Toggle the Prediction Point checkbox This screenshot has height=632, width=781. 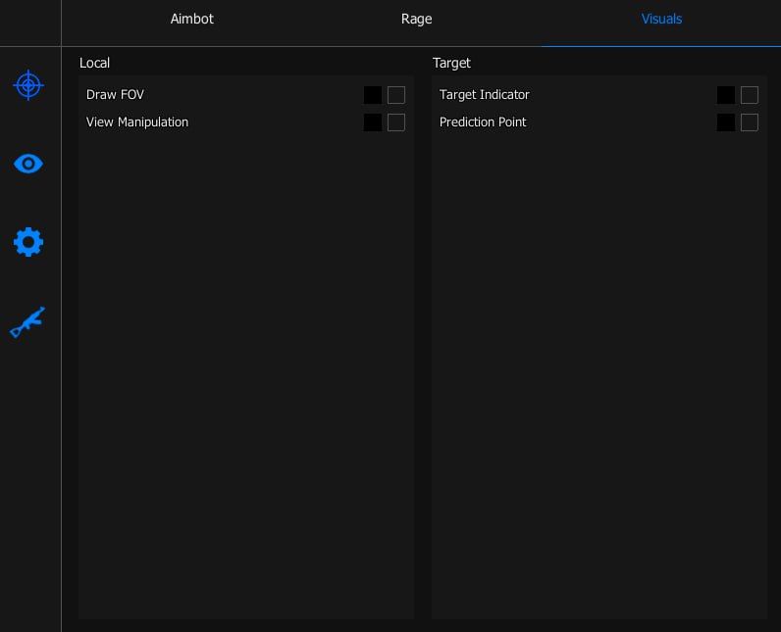pyautogui.click(x=750, y=122)
